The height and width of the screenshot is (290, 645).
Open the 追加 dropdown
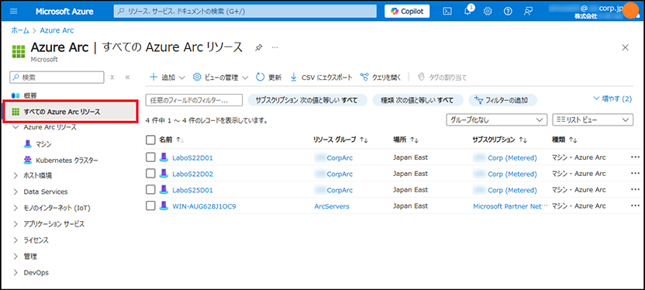167,77
